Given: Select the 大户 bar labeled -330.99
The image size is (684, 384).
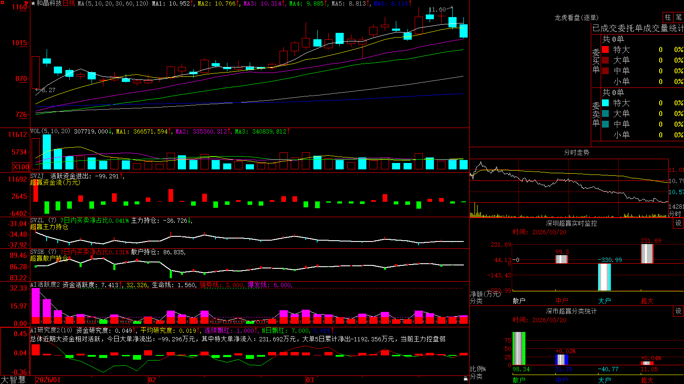Looking at the screenshot, I should [604, 277].
